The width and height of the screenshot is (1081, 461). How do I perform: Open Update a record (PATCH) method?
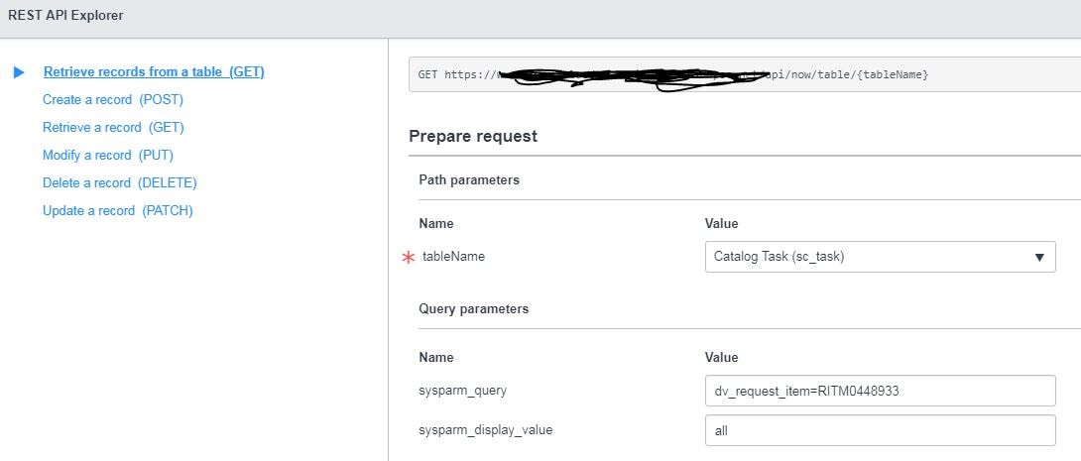pos(117,211)
